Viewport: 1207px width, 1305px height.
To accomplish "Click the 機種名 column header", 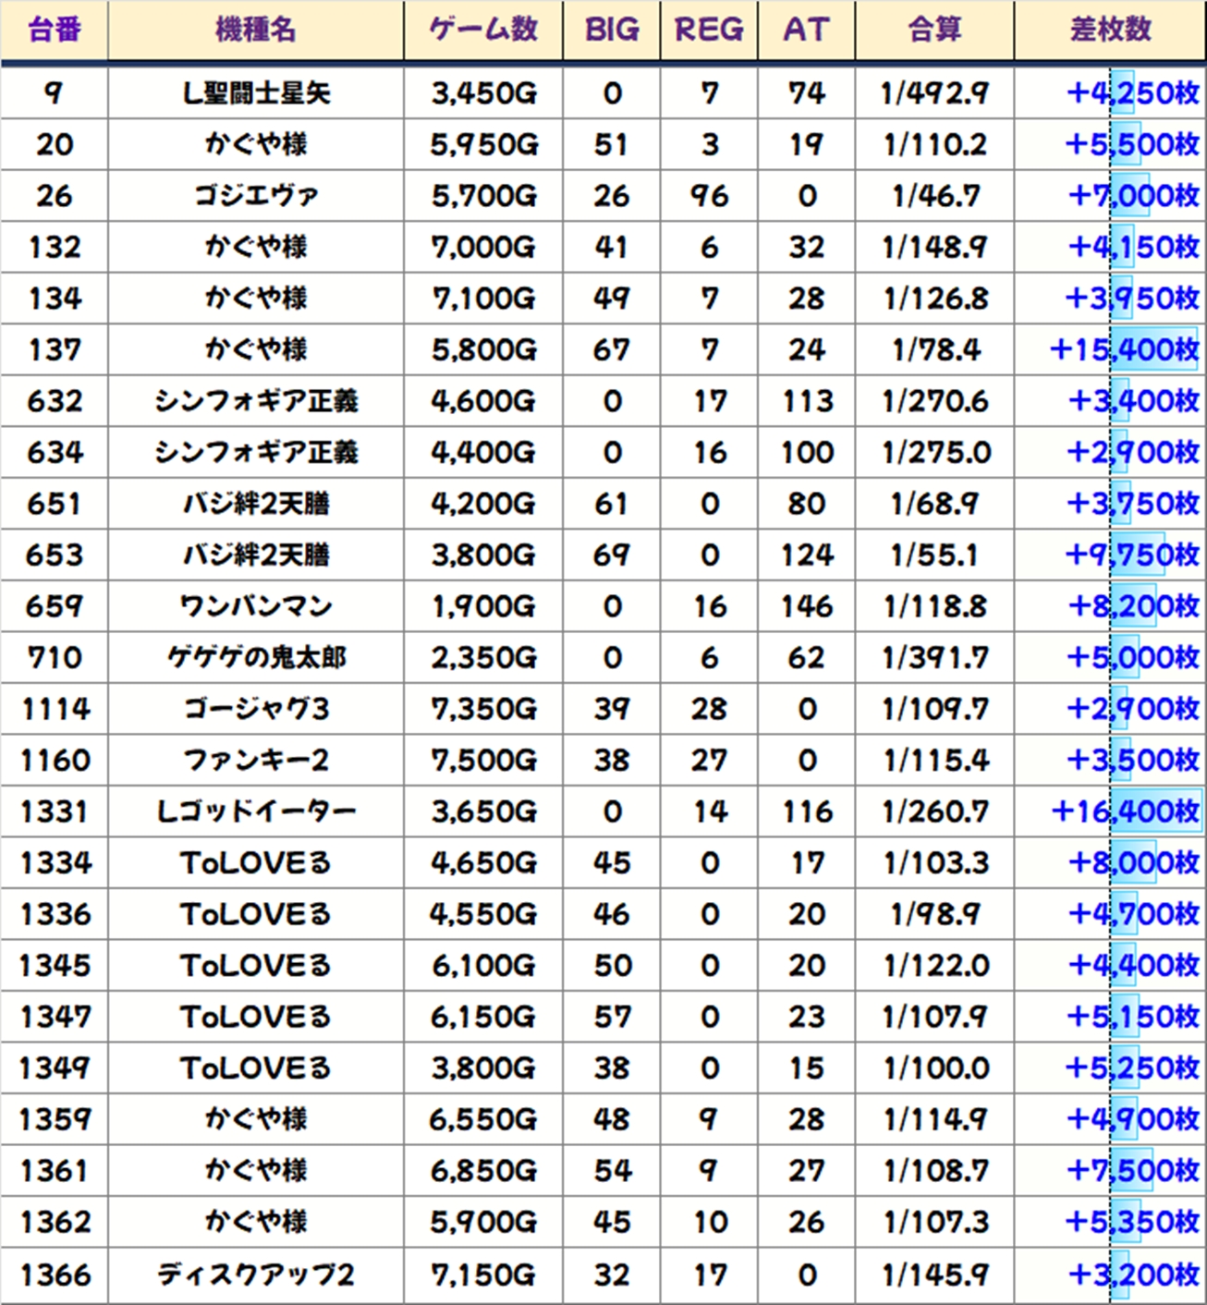I will pos(255,30).
